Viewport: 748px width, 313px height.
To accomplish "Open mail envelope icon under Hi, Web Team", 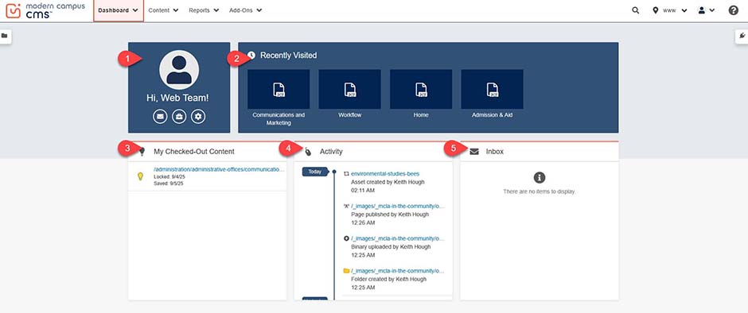I will click(160, 116).
